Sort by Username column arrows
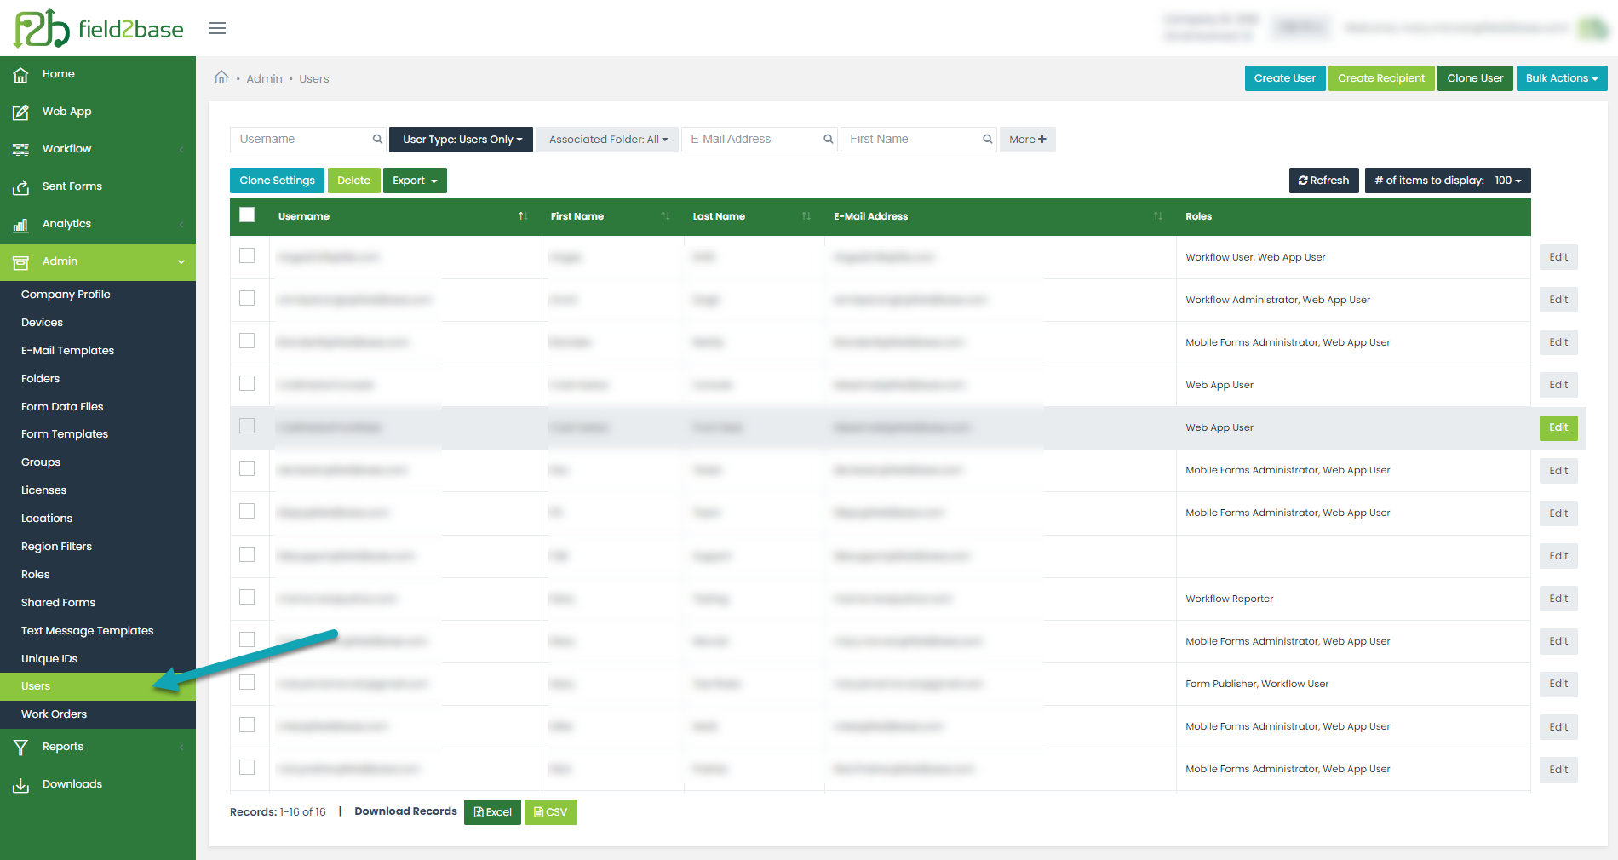The width and height of the screenshot is (1618, 860). tap(523, 216)
